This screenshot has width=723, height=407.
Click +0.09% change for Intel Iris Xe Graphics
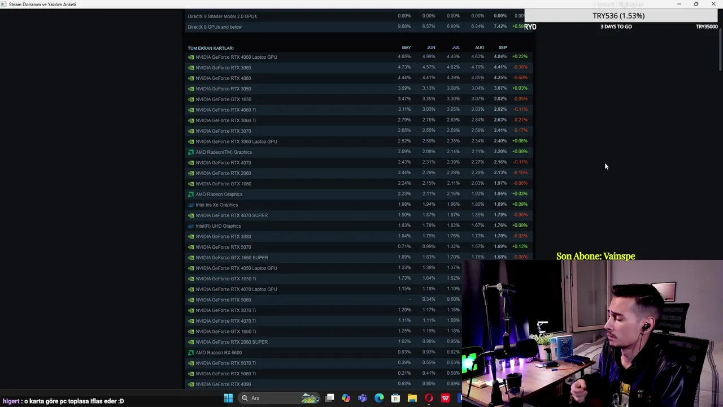(x=520, y=204)
